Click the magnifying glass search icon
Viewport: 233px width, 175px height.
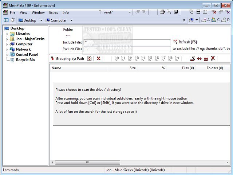coord(169,12)
